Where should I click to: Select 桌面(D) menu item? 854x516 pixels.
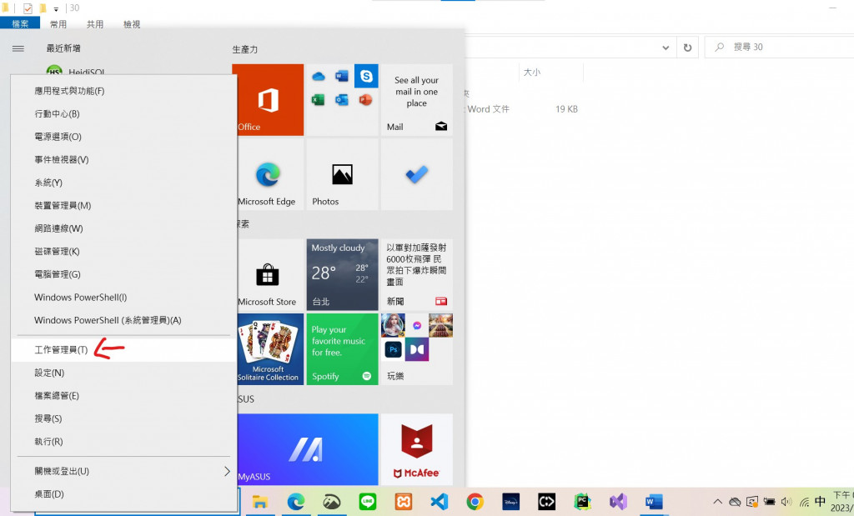coord(123,493)
